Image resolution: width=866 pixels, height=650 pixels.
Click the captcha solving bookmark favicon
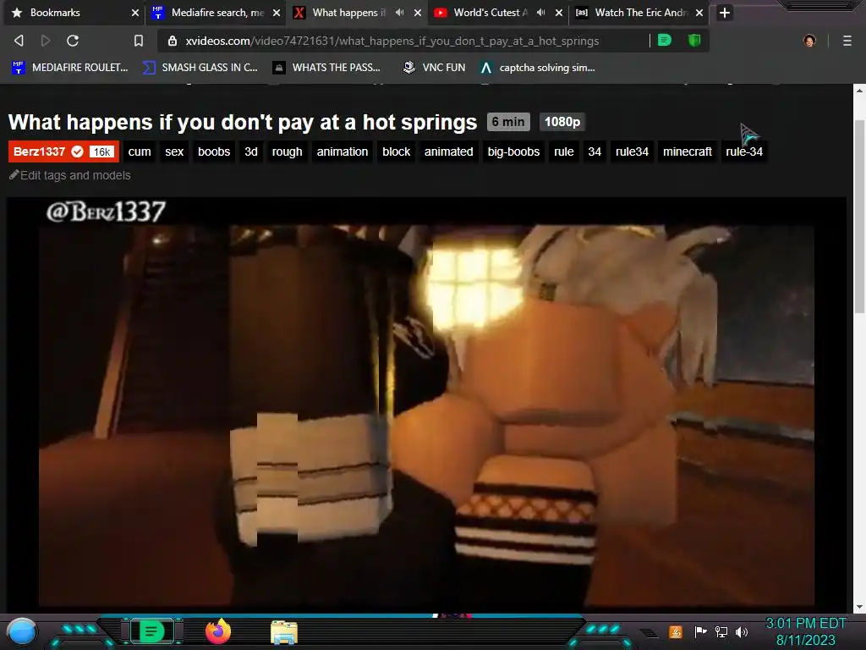486,68
